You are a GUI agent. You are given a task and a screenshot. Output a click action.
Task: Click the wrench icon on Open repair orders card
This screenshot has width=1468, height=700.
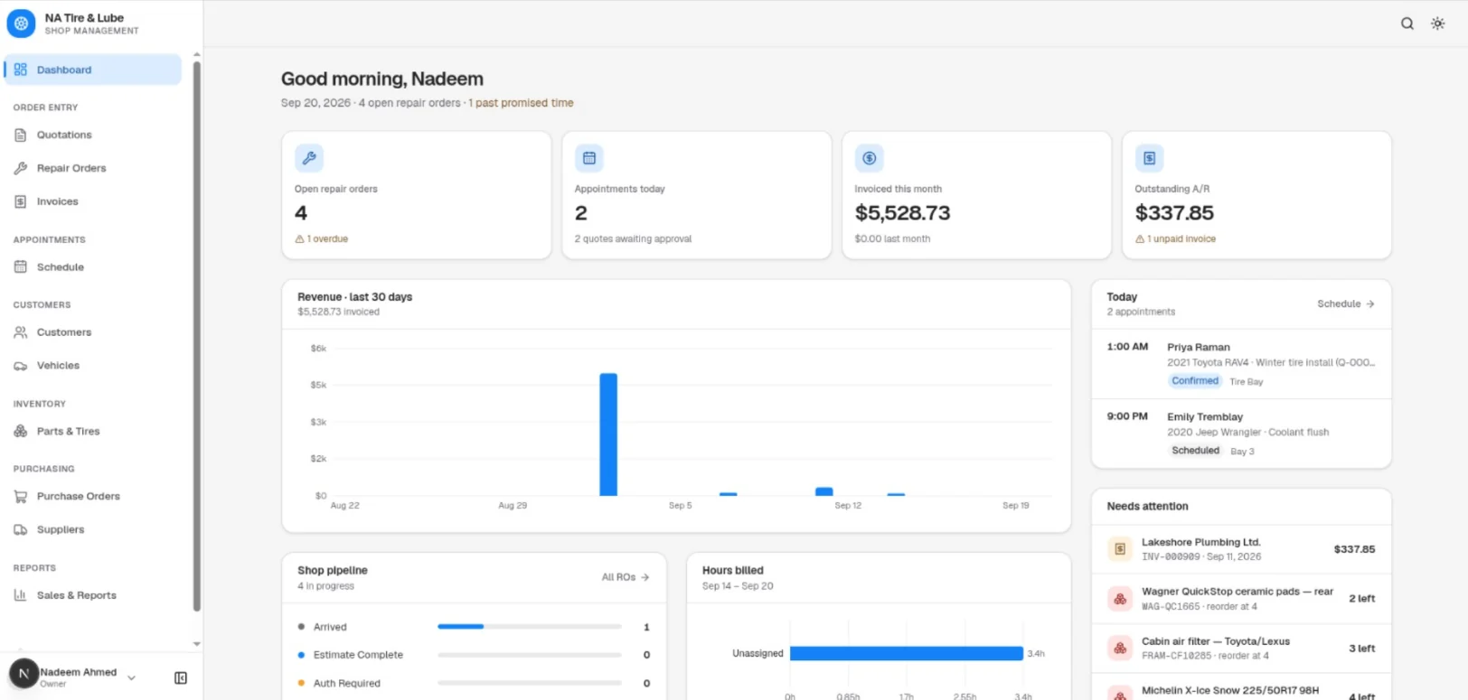[x=309, y=158]
